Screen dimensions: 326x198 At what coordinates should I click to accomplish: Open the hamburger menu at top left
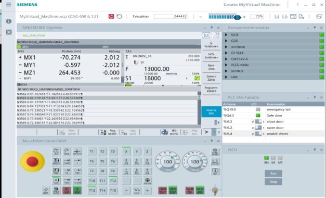[x=9, y=4]
